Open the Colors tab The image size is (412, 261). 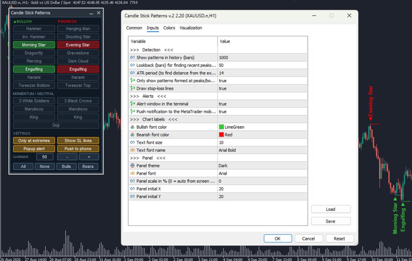pyautogui.click(x=169, y=28)
